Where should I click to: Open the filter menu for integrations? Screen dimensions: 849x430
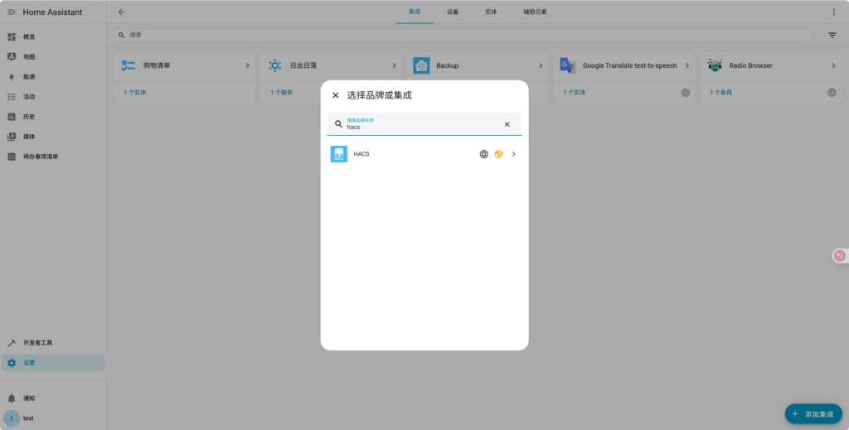(832, 36)
